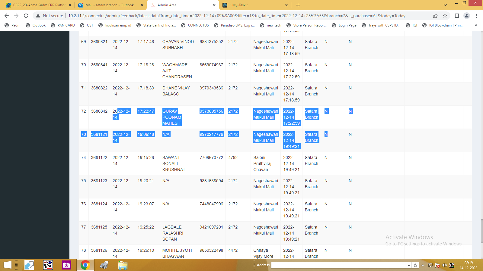Screen dimensions: 483x271
Task: Open the Chrome three-dot menu
Action: coord(476,16)
